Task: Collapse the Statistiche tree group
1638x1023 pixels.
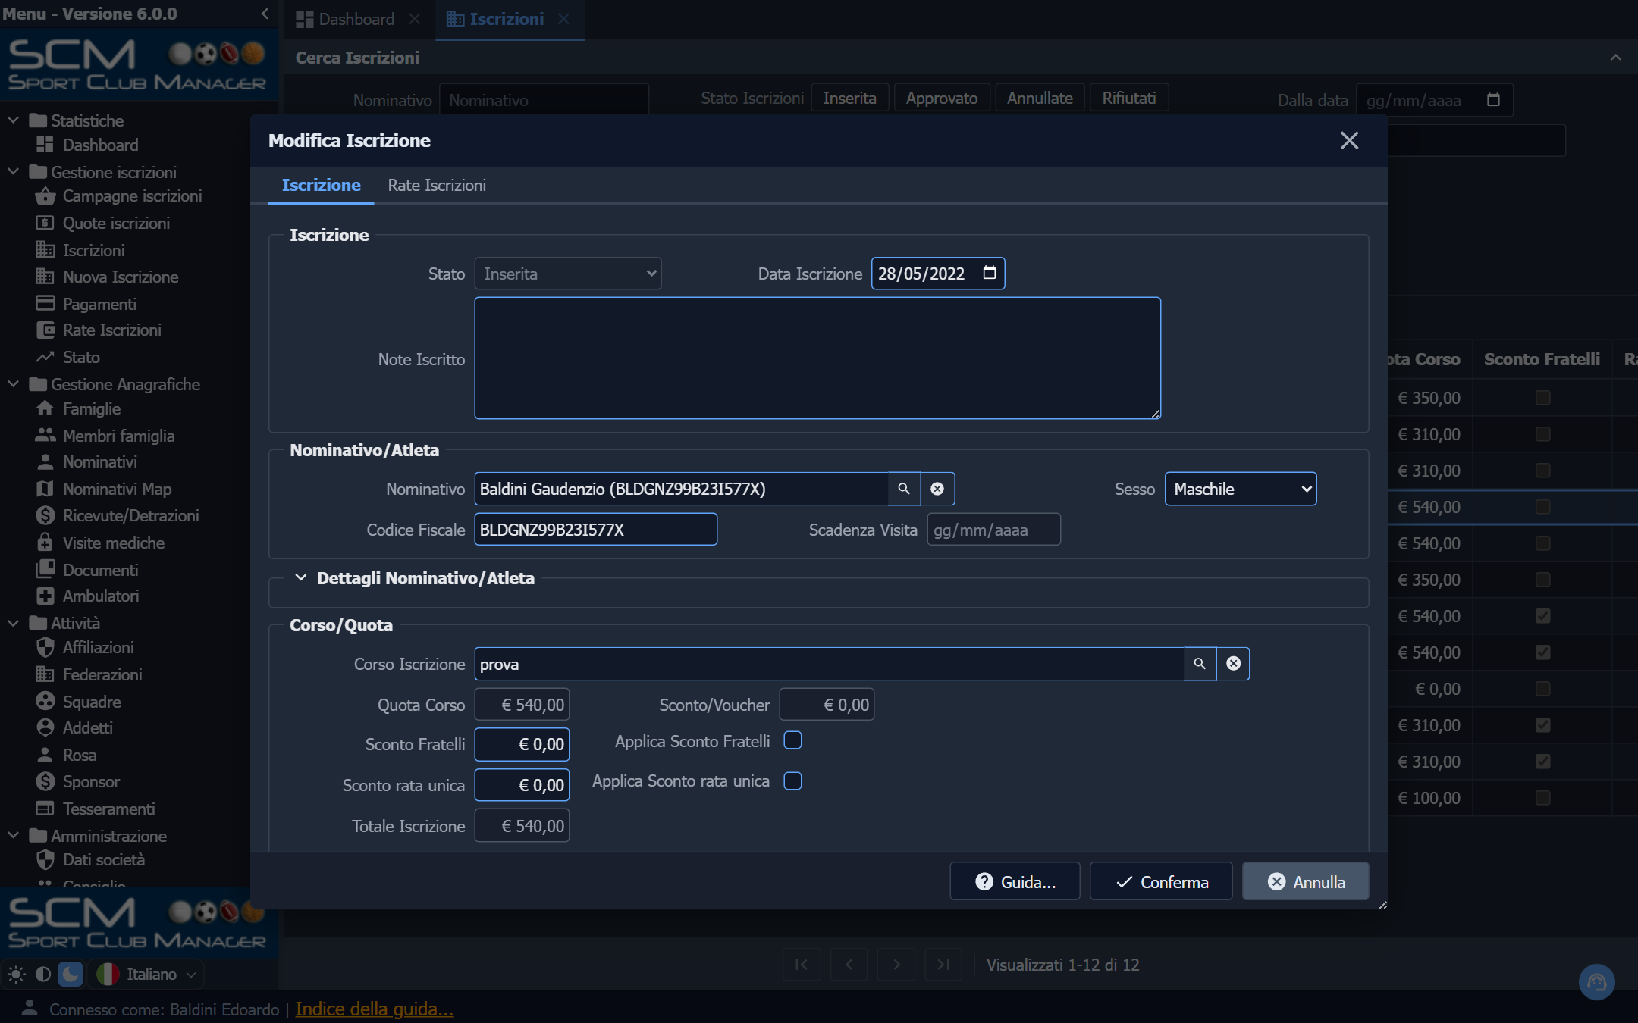Action: pyautogui.click(x=13, y=120)
